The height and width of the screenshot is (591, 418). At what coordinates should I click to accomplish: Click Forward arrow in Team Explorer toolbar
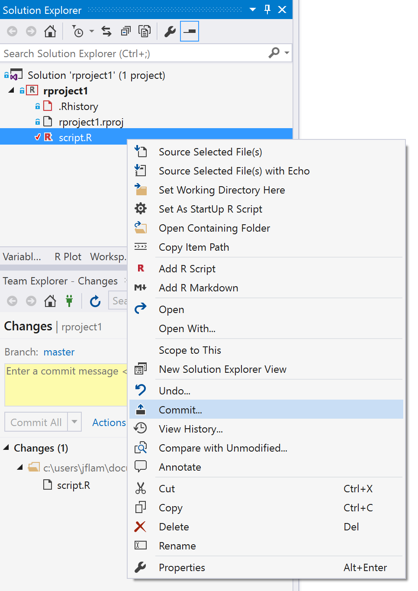pyautogui.click(x=31, y=301)
